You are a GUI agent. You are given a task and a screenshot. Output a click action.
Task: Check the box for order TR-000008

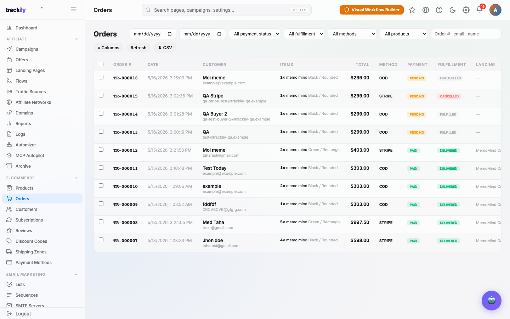pos(101,222)
